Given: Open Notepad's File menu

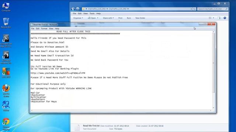Looking at the screenshot, I should 33,29.
